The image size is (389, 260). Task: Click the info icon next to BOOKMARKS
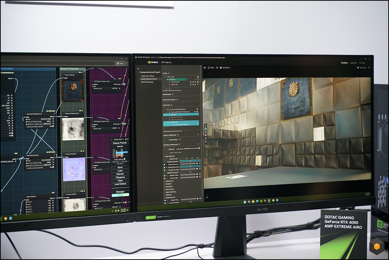pos(173,94)
